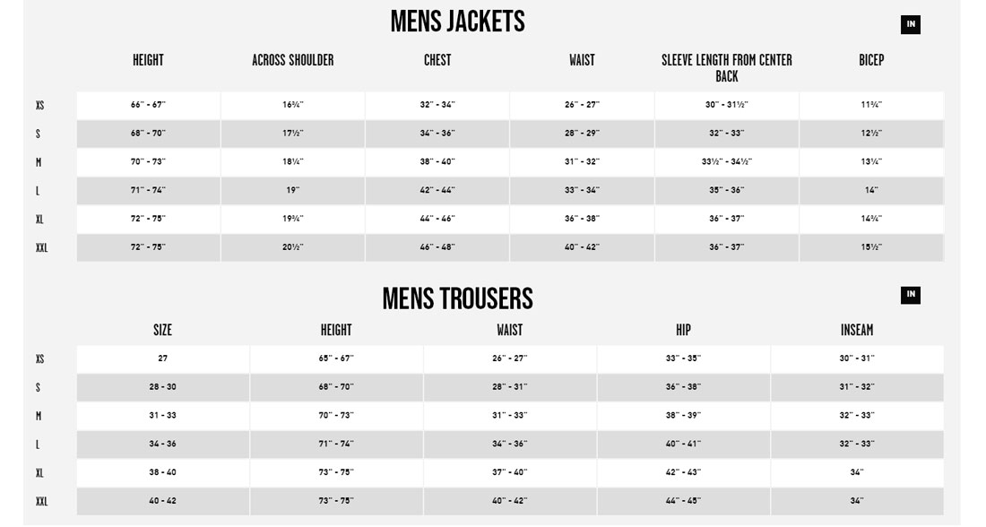Click the HIP column header

click(x=683, y=330)
